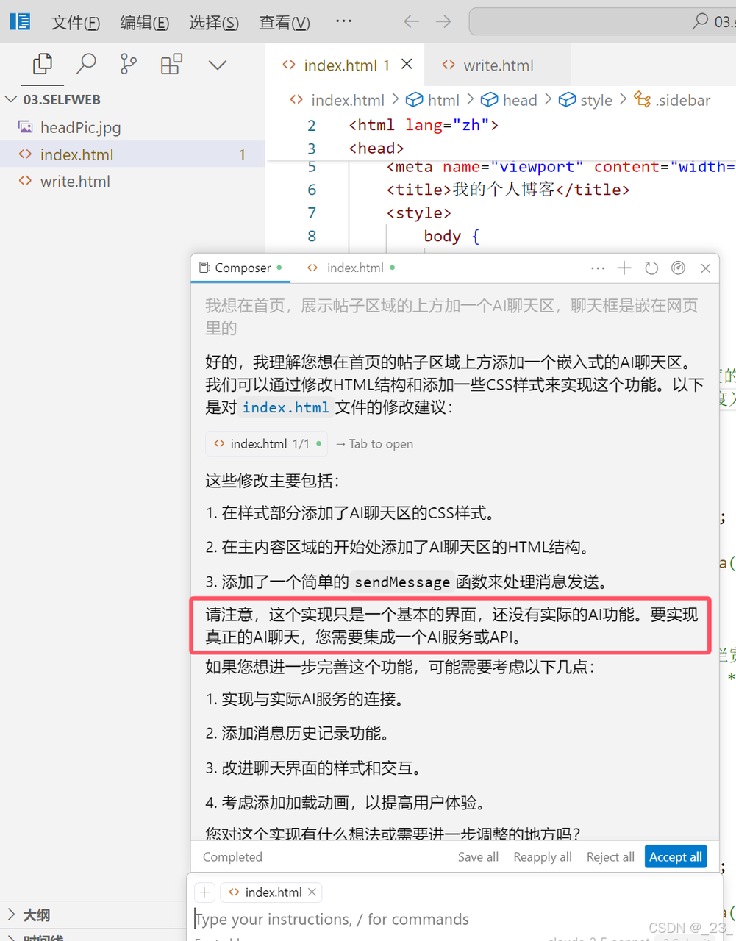The width and height of the screenshot is (736, 941).
Task: Open the Source Control branch icon
Action: pos(129,65)
